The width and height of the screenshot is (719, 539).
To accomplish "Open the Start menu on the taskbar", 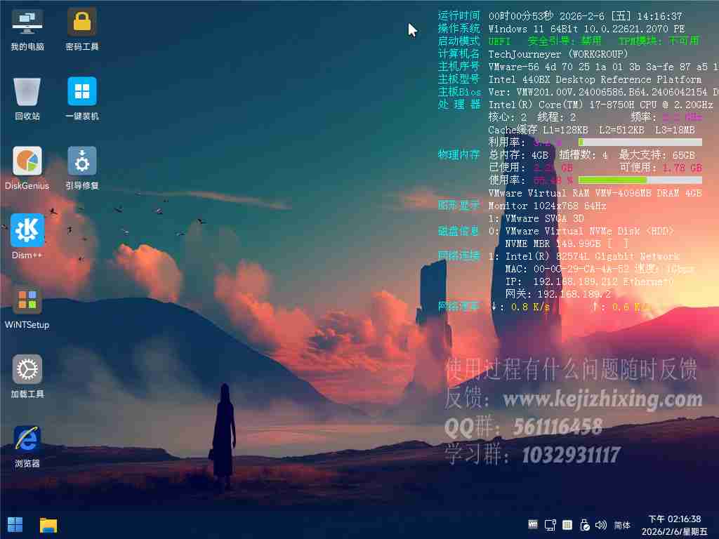I will (15, 524).
